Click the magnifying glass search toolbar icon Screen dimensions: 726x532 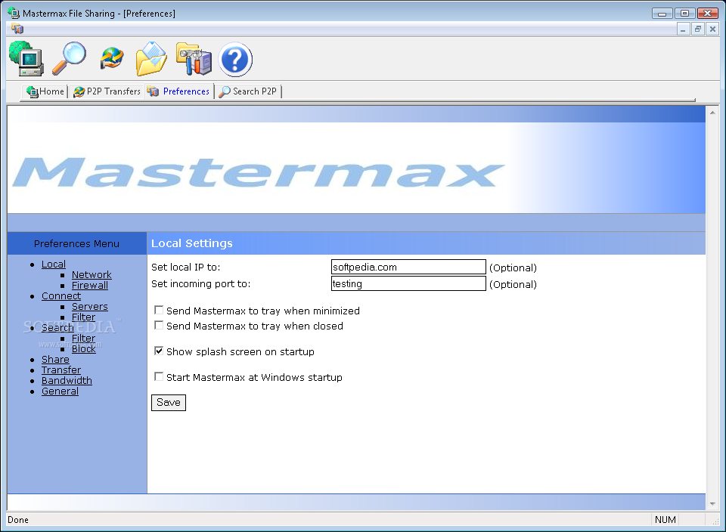(69, 58)
